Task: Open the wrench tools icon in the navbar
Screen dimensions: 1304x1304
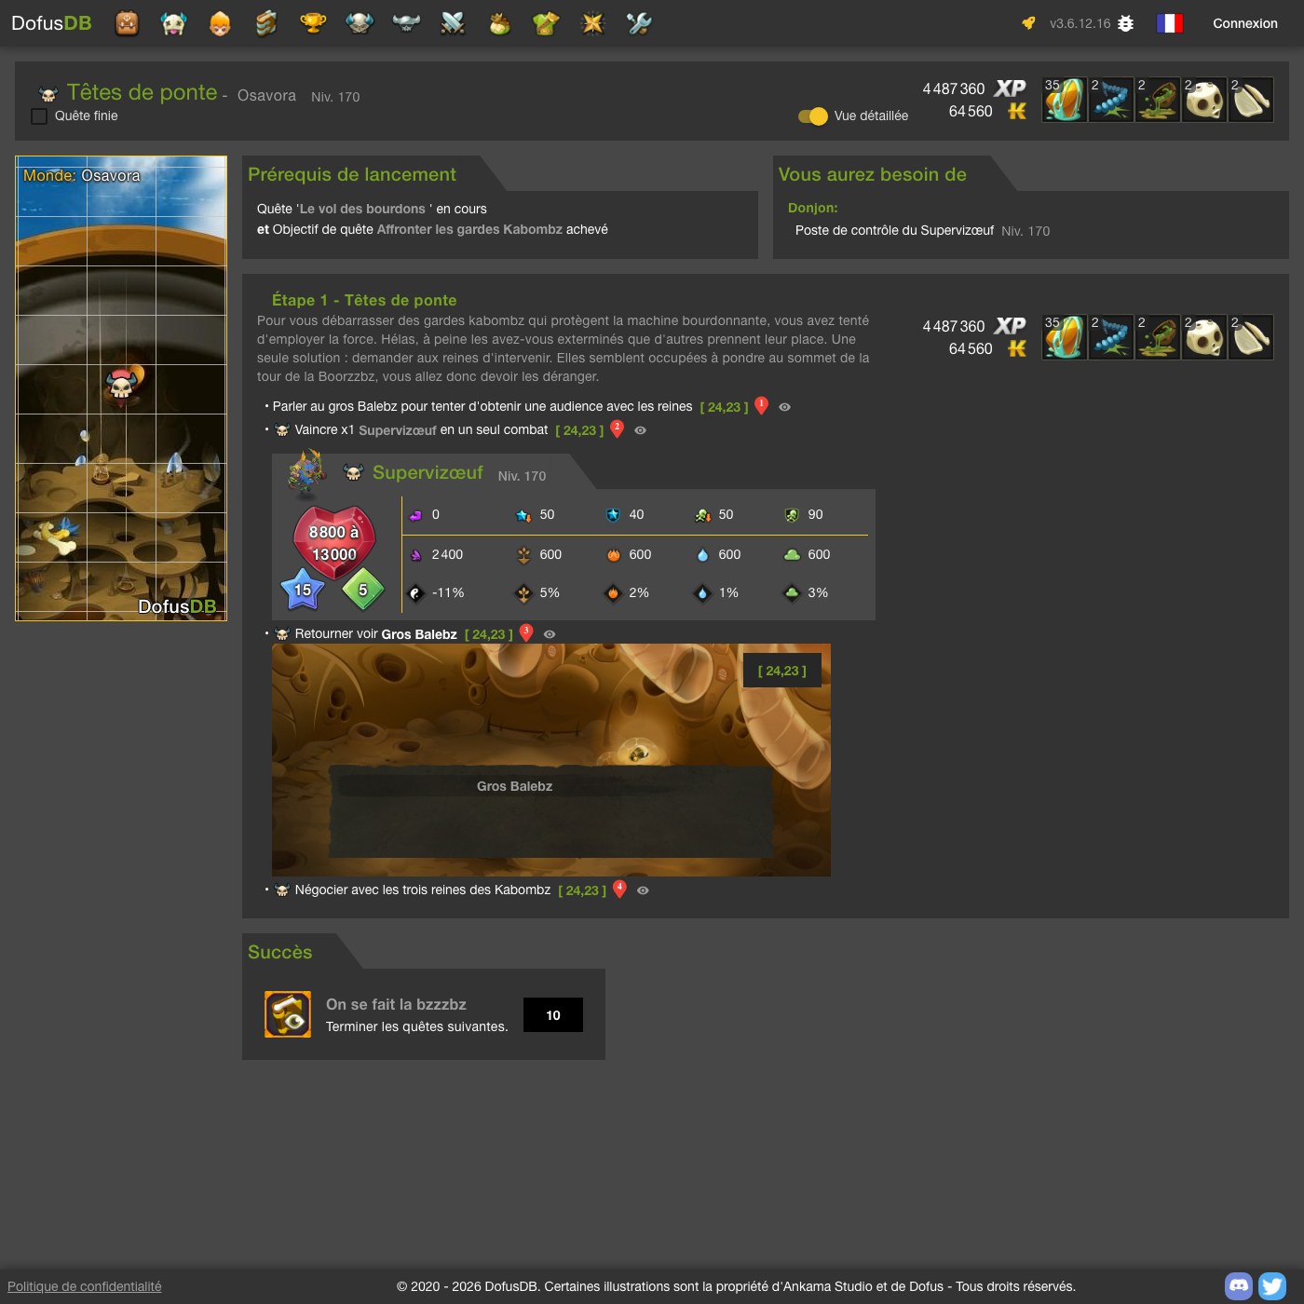Action: (639, 23)
